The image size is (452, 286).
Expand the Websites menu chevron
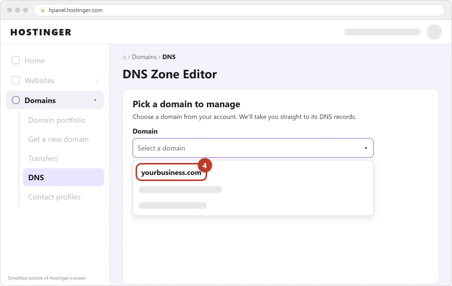[x=97, y=81]
